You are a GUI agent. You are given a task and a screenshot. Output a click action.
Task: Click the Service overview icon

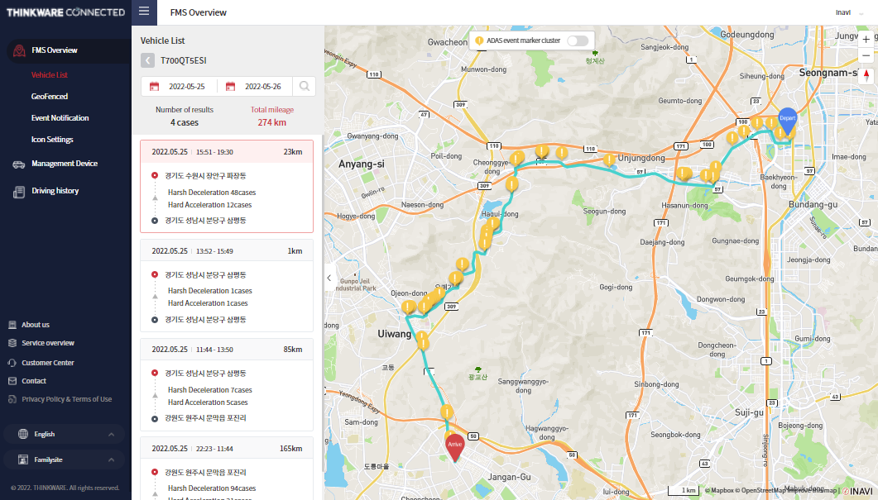[x=12, y=343]
